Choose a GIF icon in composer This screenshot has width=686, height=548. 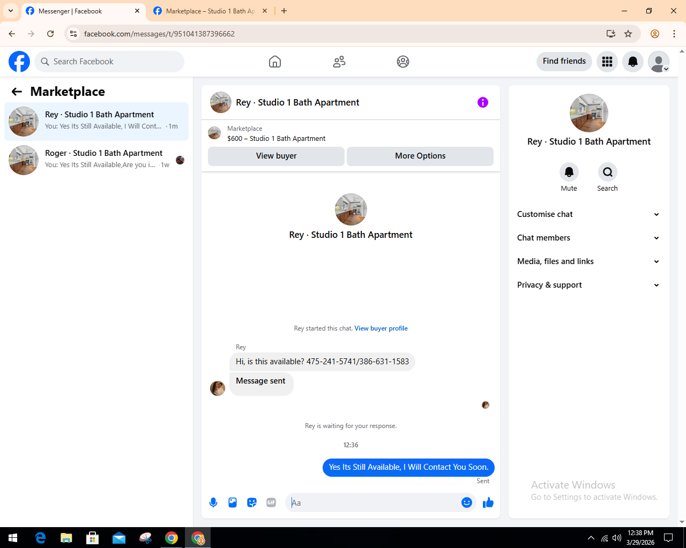click(x=271, y=502)
